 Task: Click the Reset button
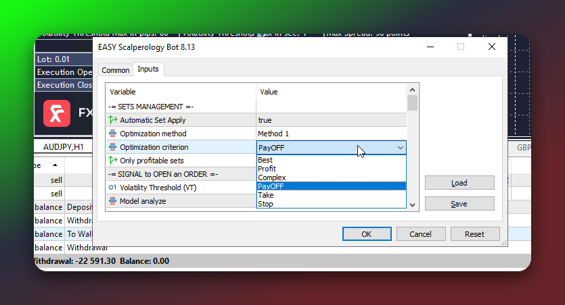tap(475, 234)
